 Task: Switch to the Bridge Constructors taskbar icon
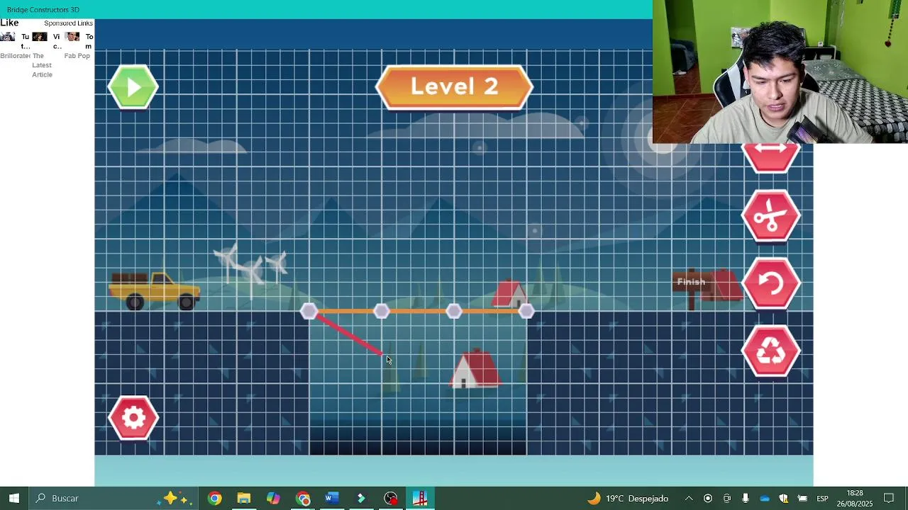[420, 499]
